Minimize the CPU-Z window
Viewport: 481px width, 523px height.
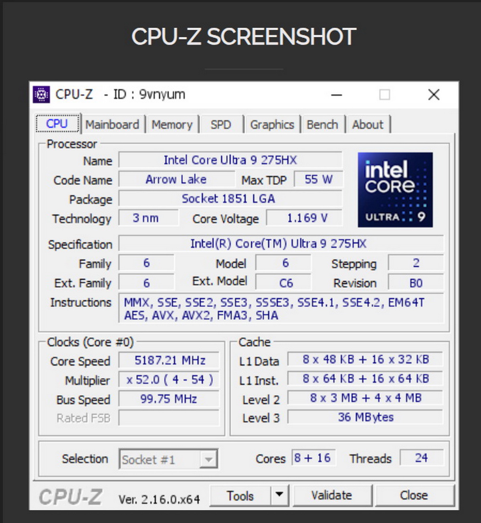337,95
